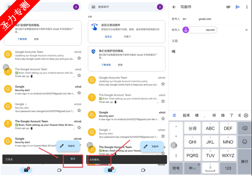Tap the JKL keyboard key
The width and height of the screenshot is (252, 176).
pyautogui.click(x=210, y=142)
